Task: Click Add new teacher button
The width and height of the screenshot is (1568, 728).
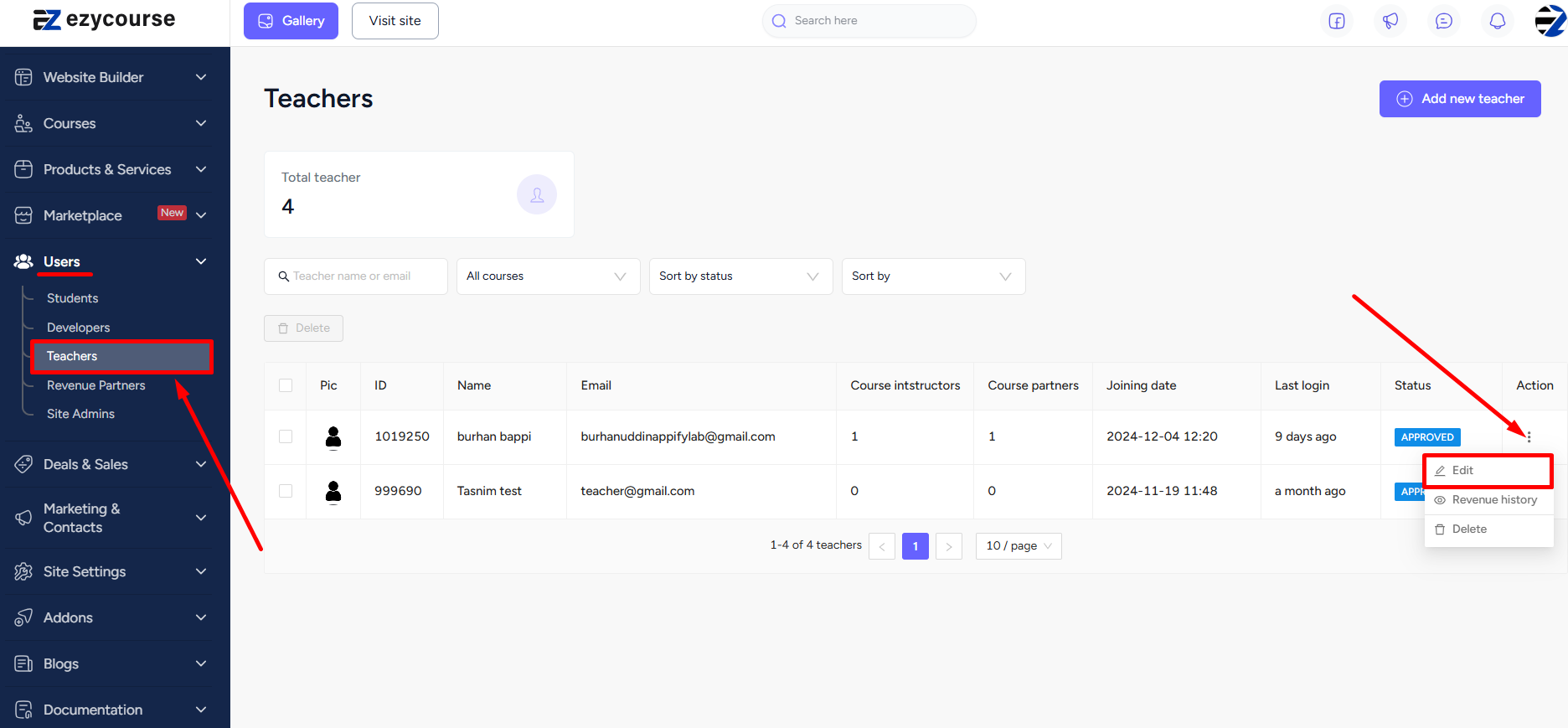Action: click(x=1460, y=99)
